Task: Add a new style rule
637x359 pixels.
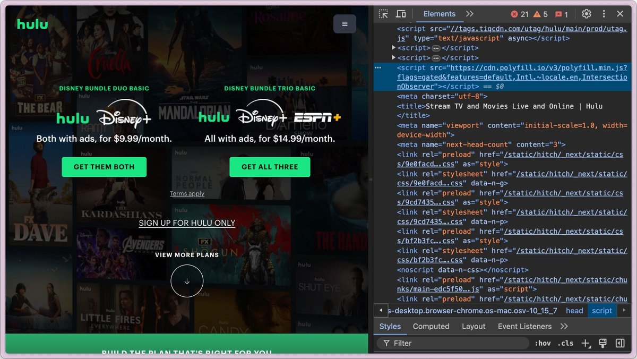Action: click(x=586, y=344)
